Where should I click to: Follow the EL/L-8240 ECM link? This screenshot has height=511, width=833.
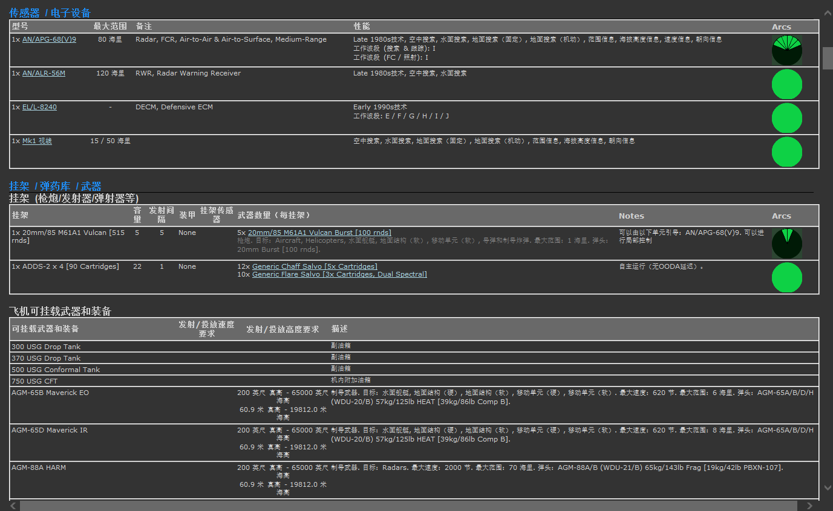point(39,107)
